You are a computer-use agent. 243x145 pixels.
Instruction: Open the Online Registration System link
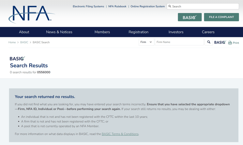coord(148,6)
